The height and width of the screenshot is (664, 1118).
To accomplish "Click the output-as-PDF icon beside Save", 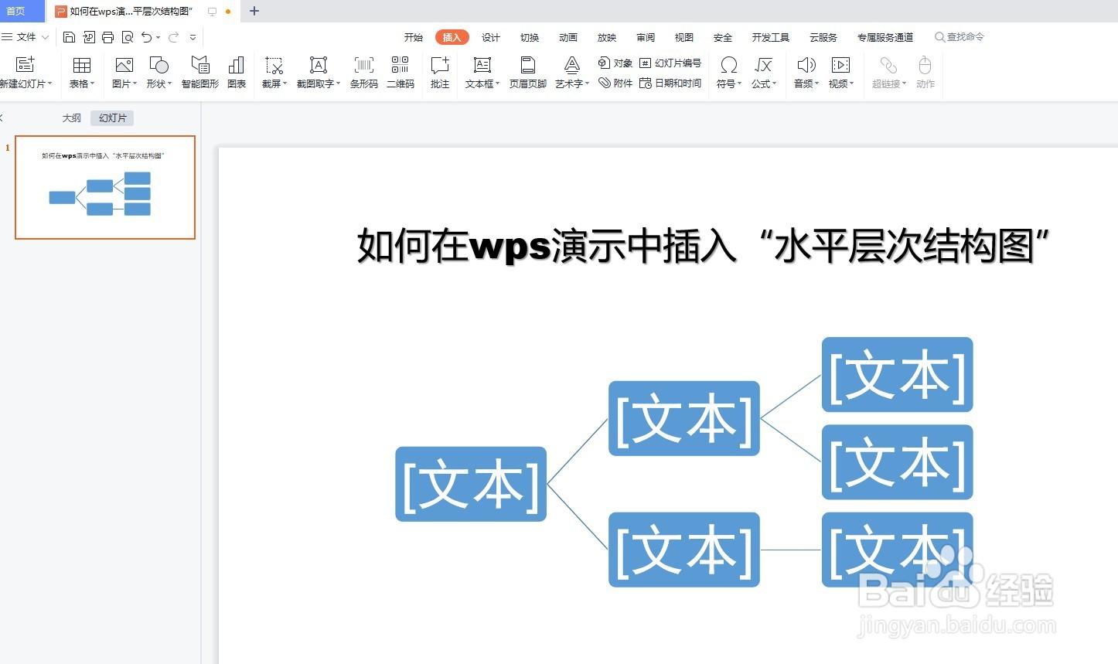I will tap(89, 37).
